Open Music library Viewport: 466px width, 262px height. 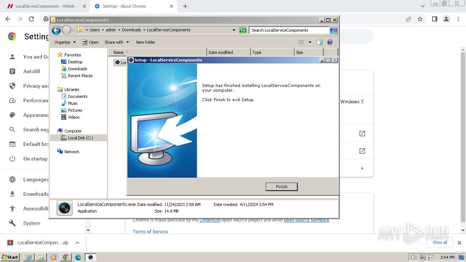pyautogui.click(x=73, y=103)
